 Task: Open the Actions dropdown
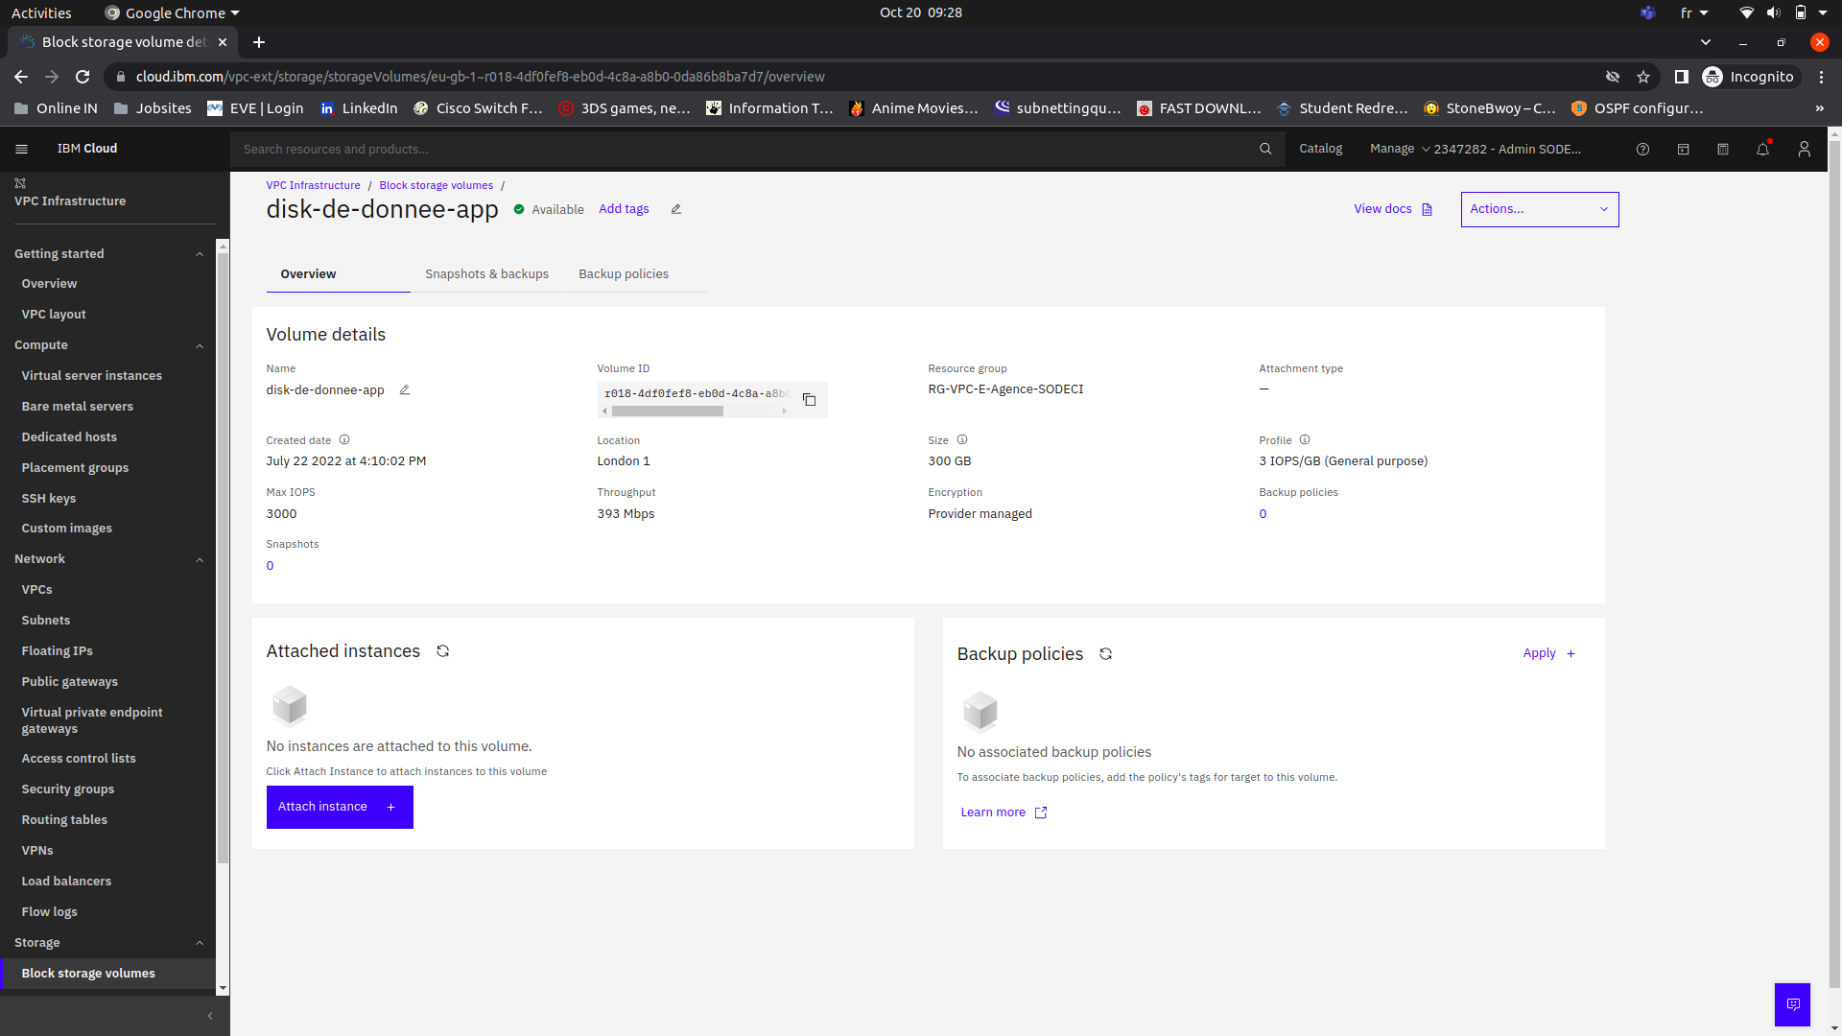(x=1539, y=209)
